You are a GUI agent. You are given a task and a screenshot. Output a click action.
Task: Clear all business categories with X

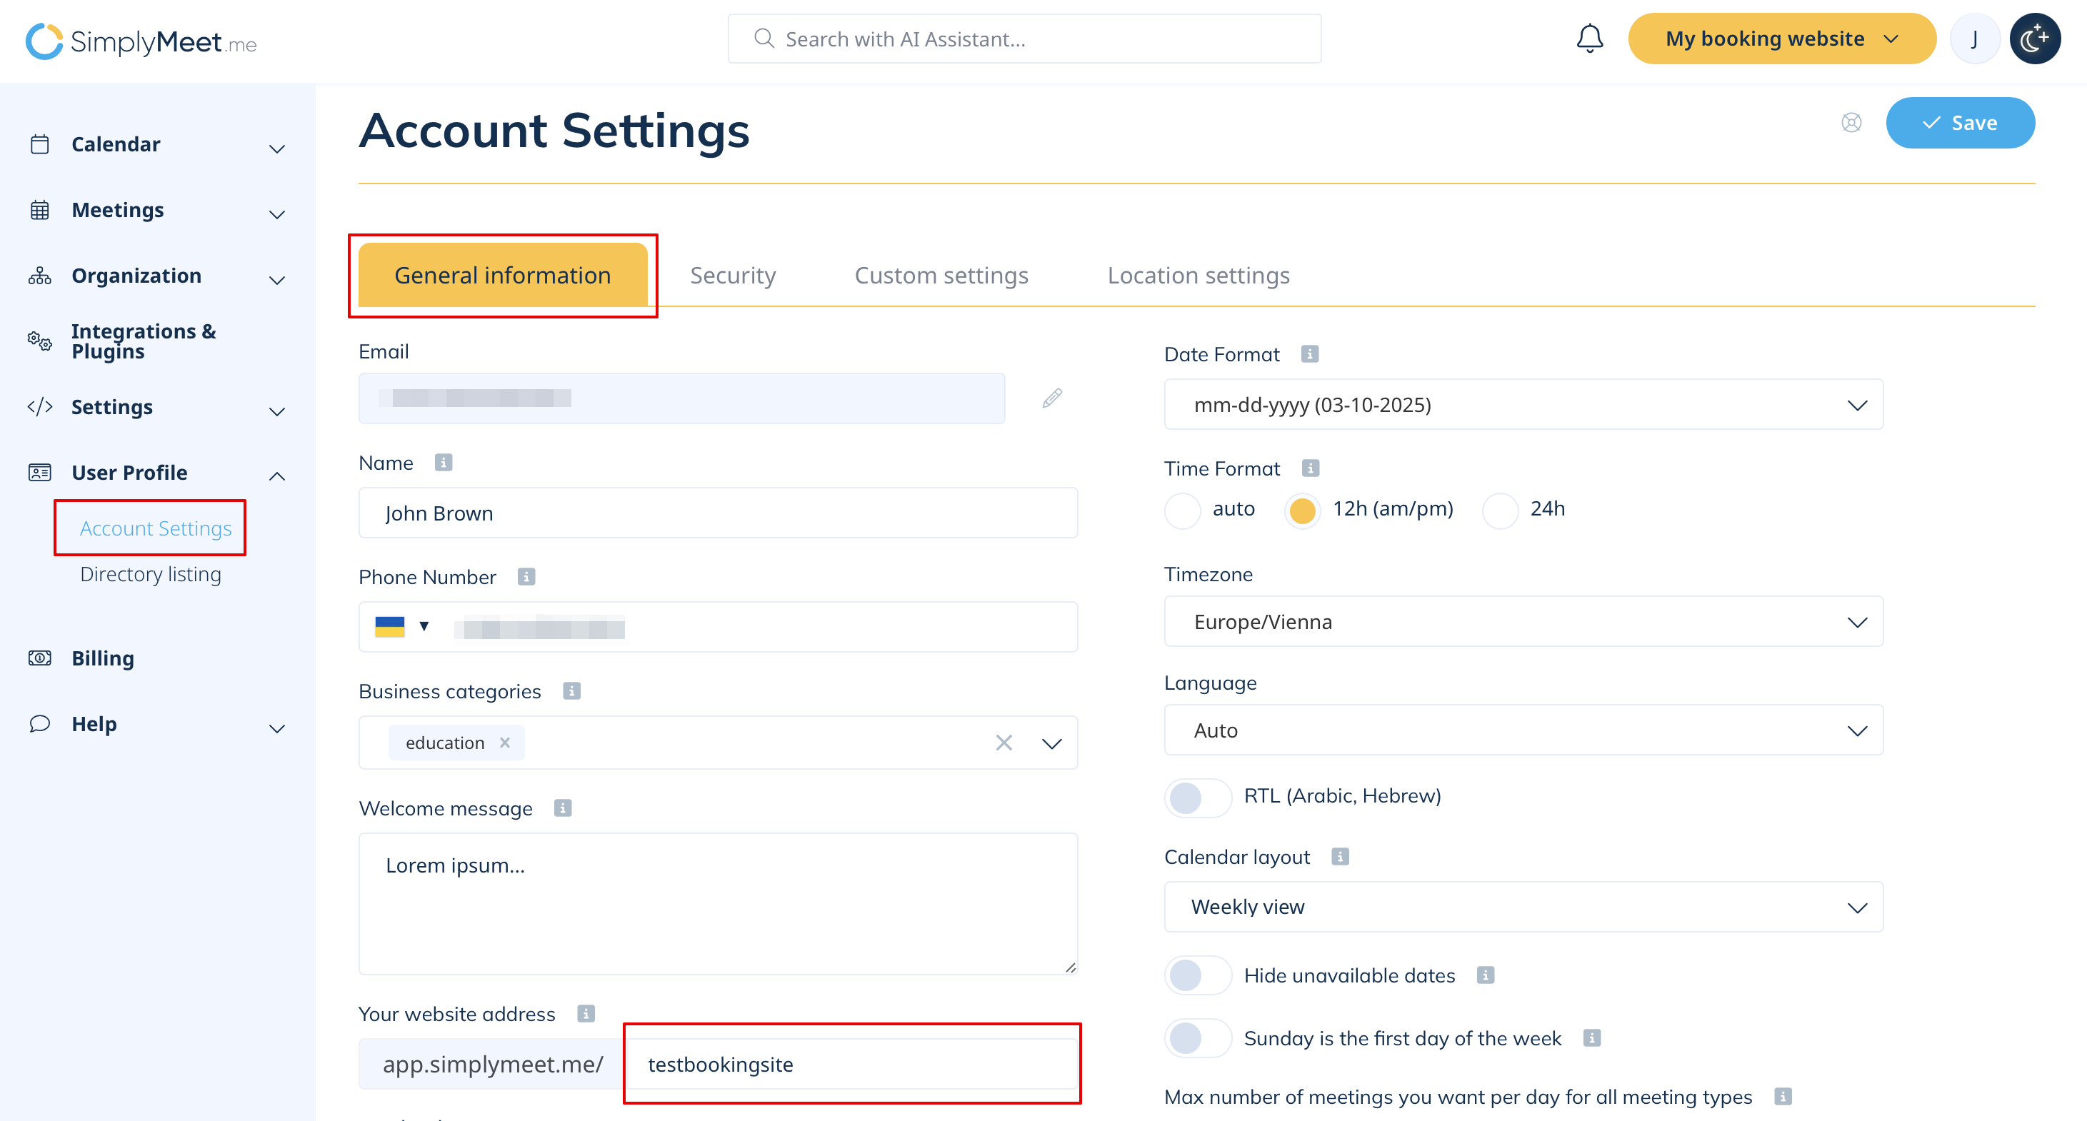coord(1003,742)
